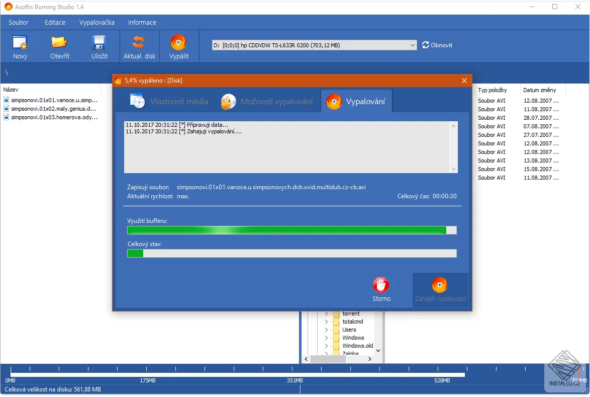Expand the totalcmd folder node

[x=326, y=322]
